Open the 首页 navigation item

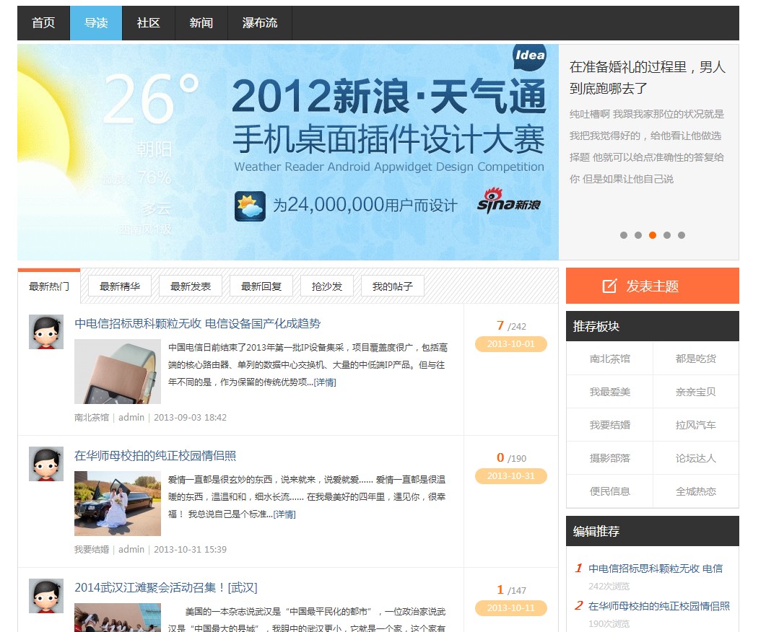click(43, 23)
